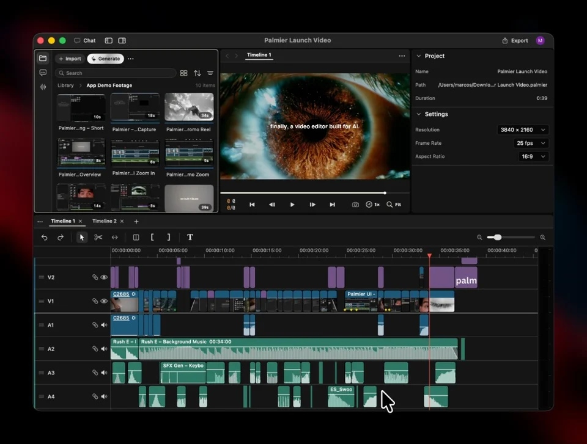The width and height of the screenshot is (587, 444).
Task: Open more options next to Generate
Action: click(131, 59)
